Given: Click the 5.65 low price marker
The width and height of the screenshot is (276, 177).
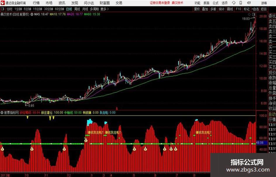Looking at the screenshot, I should (x=31, y=106).
